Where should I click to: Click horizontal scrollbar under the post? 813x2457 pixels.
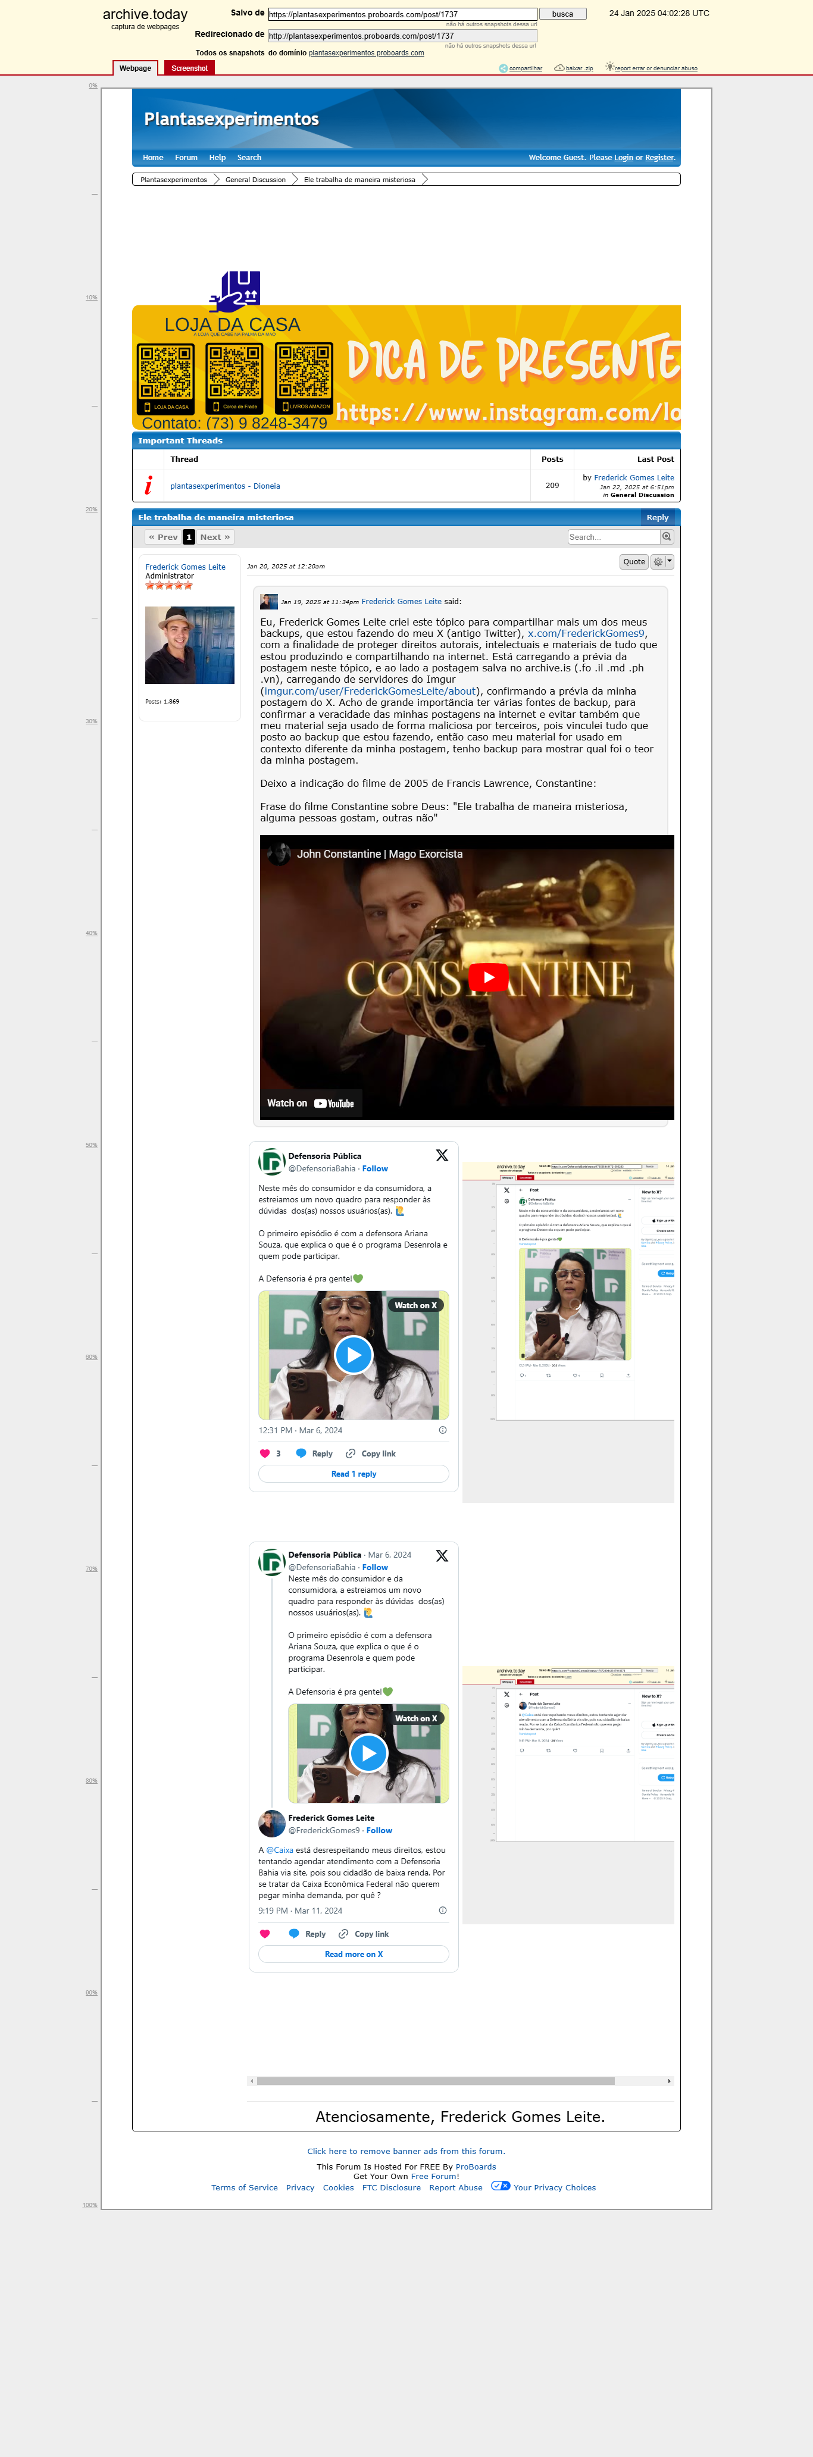tap(435, 2081)
